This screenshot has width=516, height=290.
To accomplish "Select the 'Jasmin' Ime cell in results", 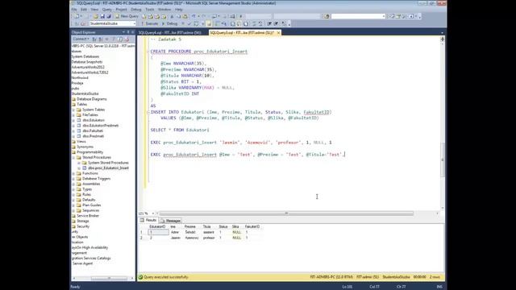I will point(176,238).
